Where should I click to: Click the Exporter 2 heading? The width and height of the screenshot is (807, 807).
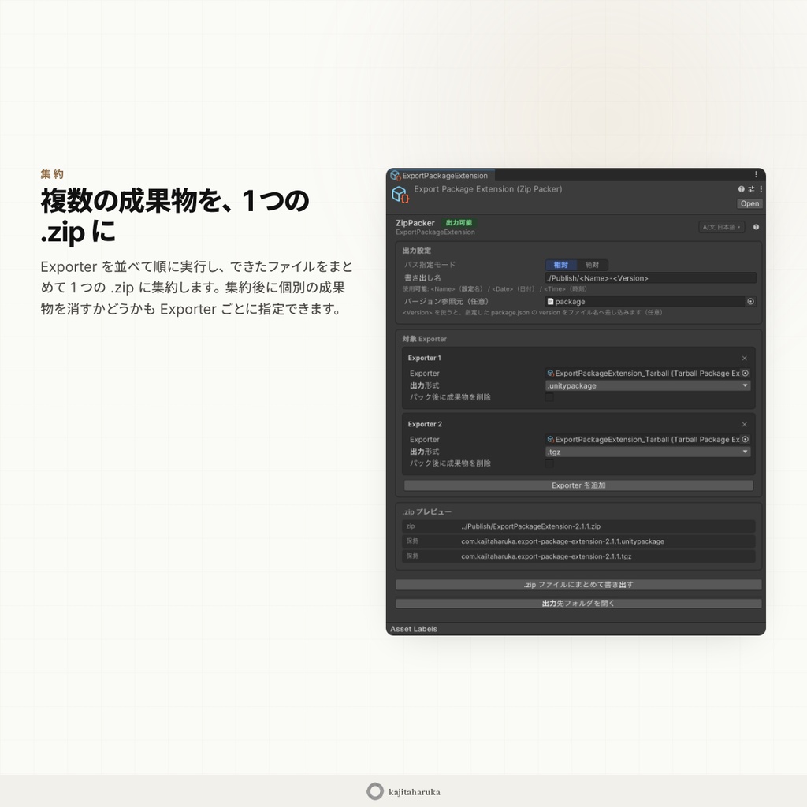pyautogui.click(x=425, y=425)
